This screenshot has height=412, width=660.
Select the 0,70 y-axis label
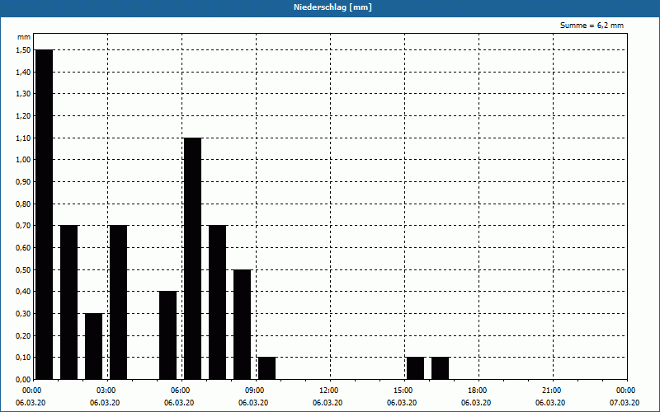(x=23, y=226)
